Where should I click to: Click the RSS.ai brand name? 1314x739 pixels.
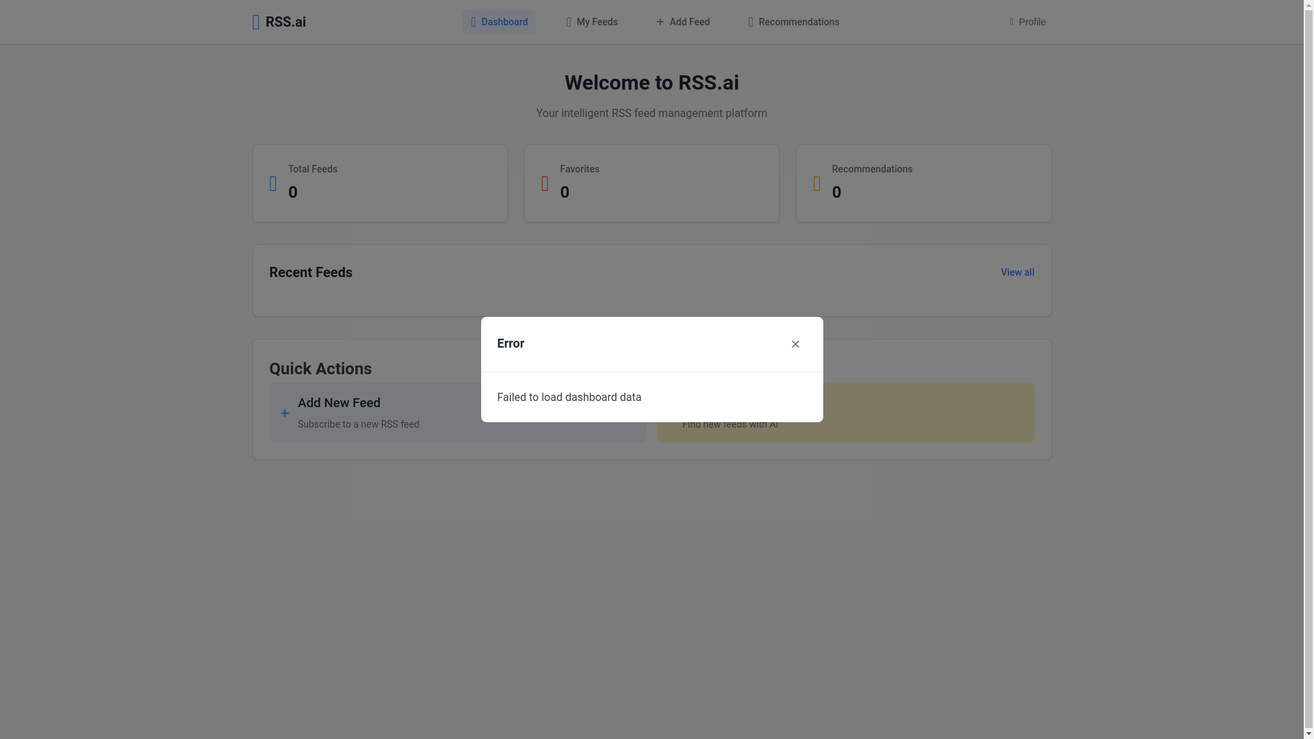click(x=285, y=22)
